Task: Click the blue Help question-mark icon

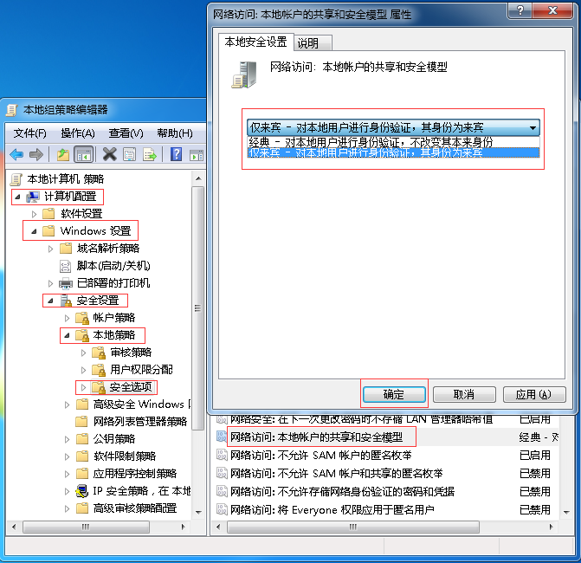Action: pyautogui.click(x=176, y=154)
